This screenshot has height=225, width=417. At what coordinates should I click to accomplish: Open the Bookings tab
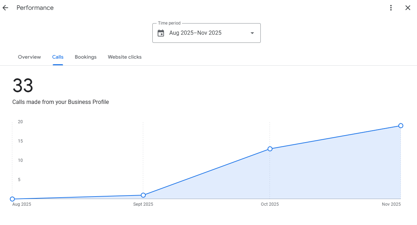[x=86, y=57]
